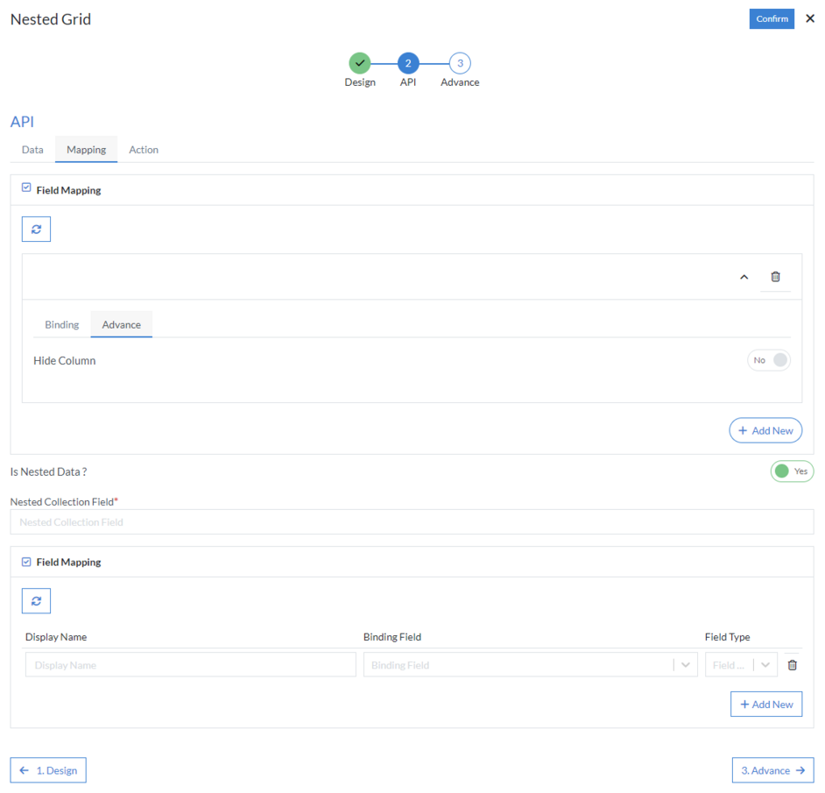Switch to the Binding tab
Viewport: 825px width, 793px height.
coord(62,325)
